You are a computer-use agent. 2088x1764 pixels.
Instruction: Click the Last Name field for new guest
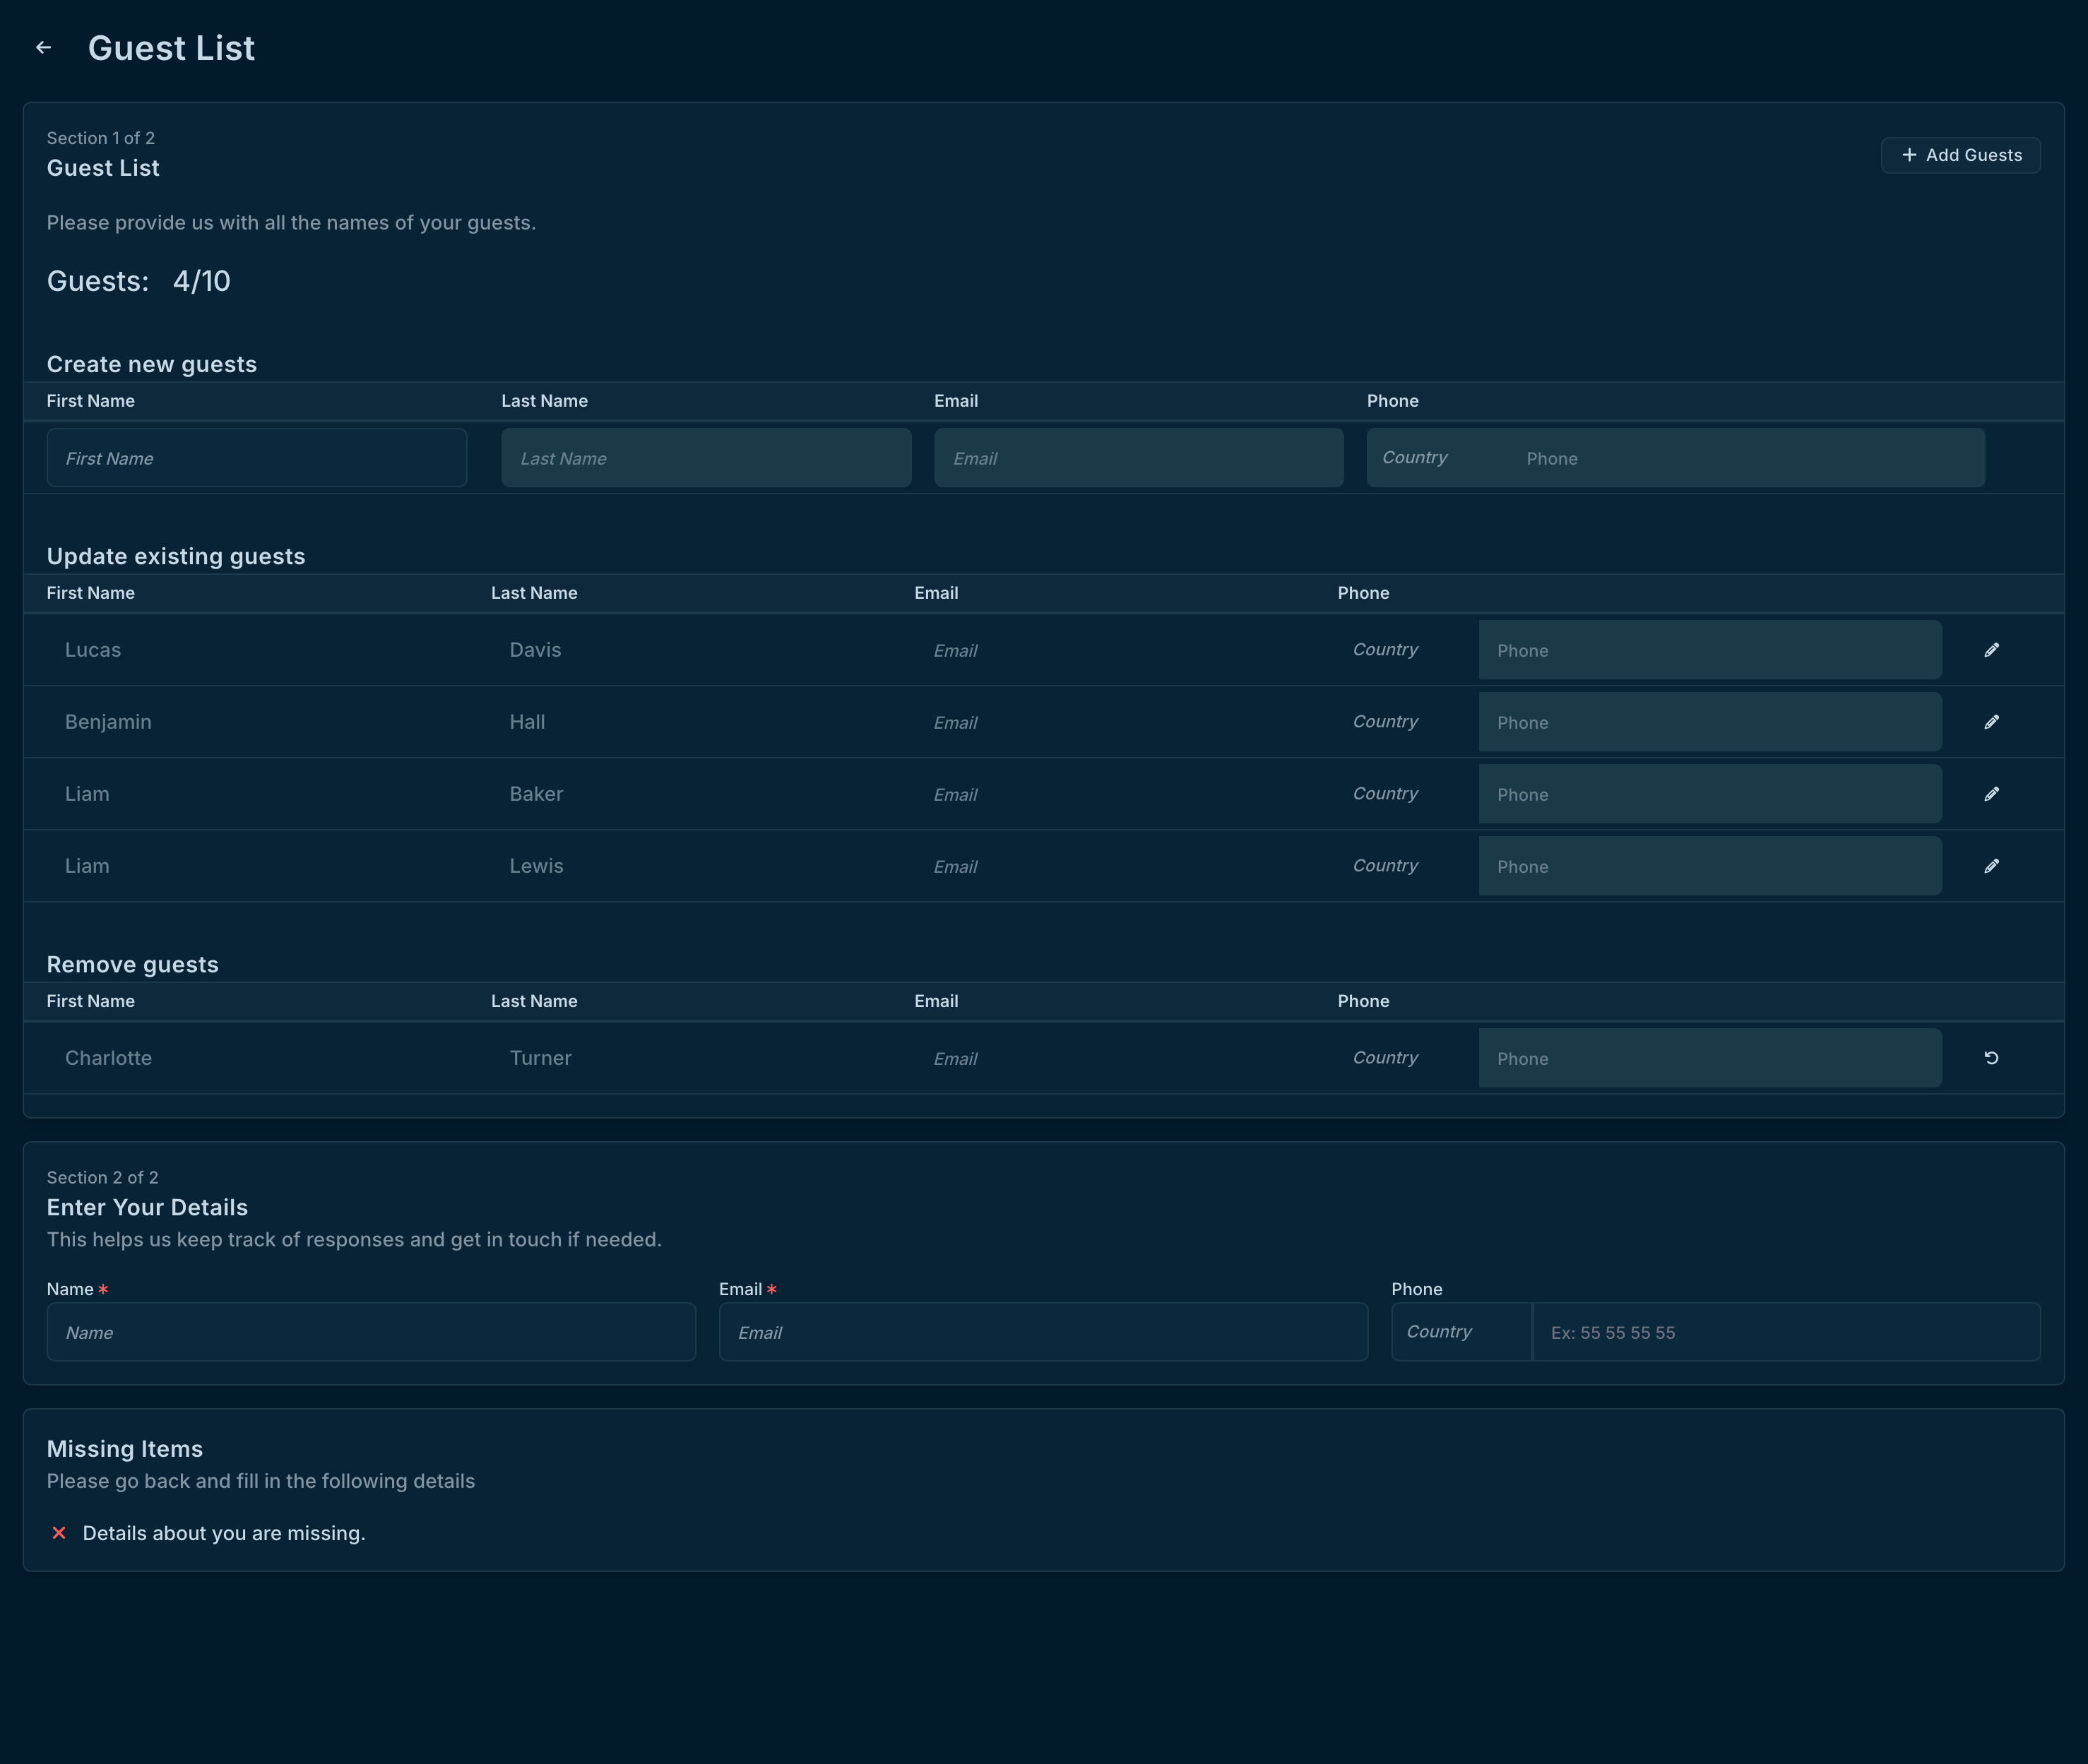(x=706, y=458)
